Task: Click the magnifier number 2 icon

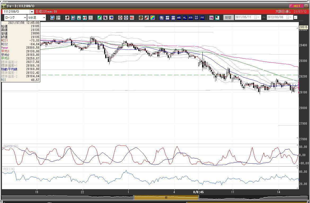Action: point(73,18)
